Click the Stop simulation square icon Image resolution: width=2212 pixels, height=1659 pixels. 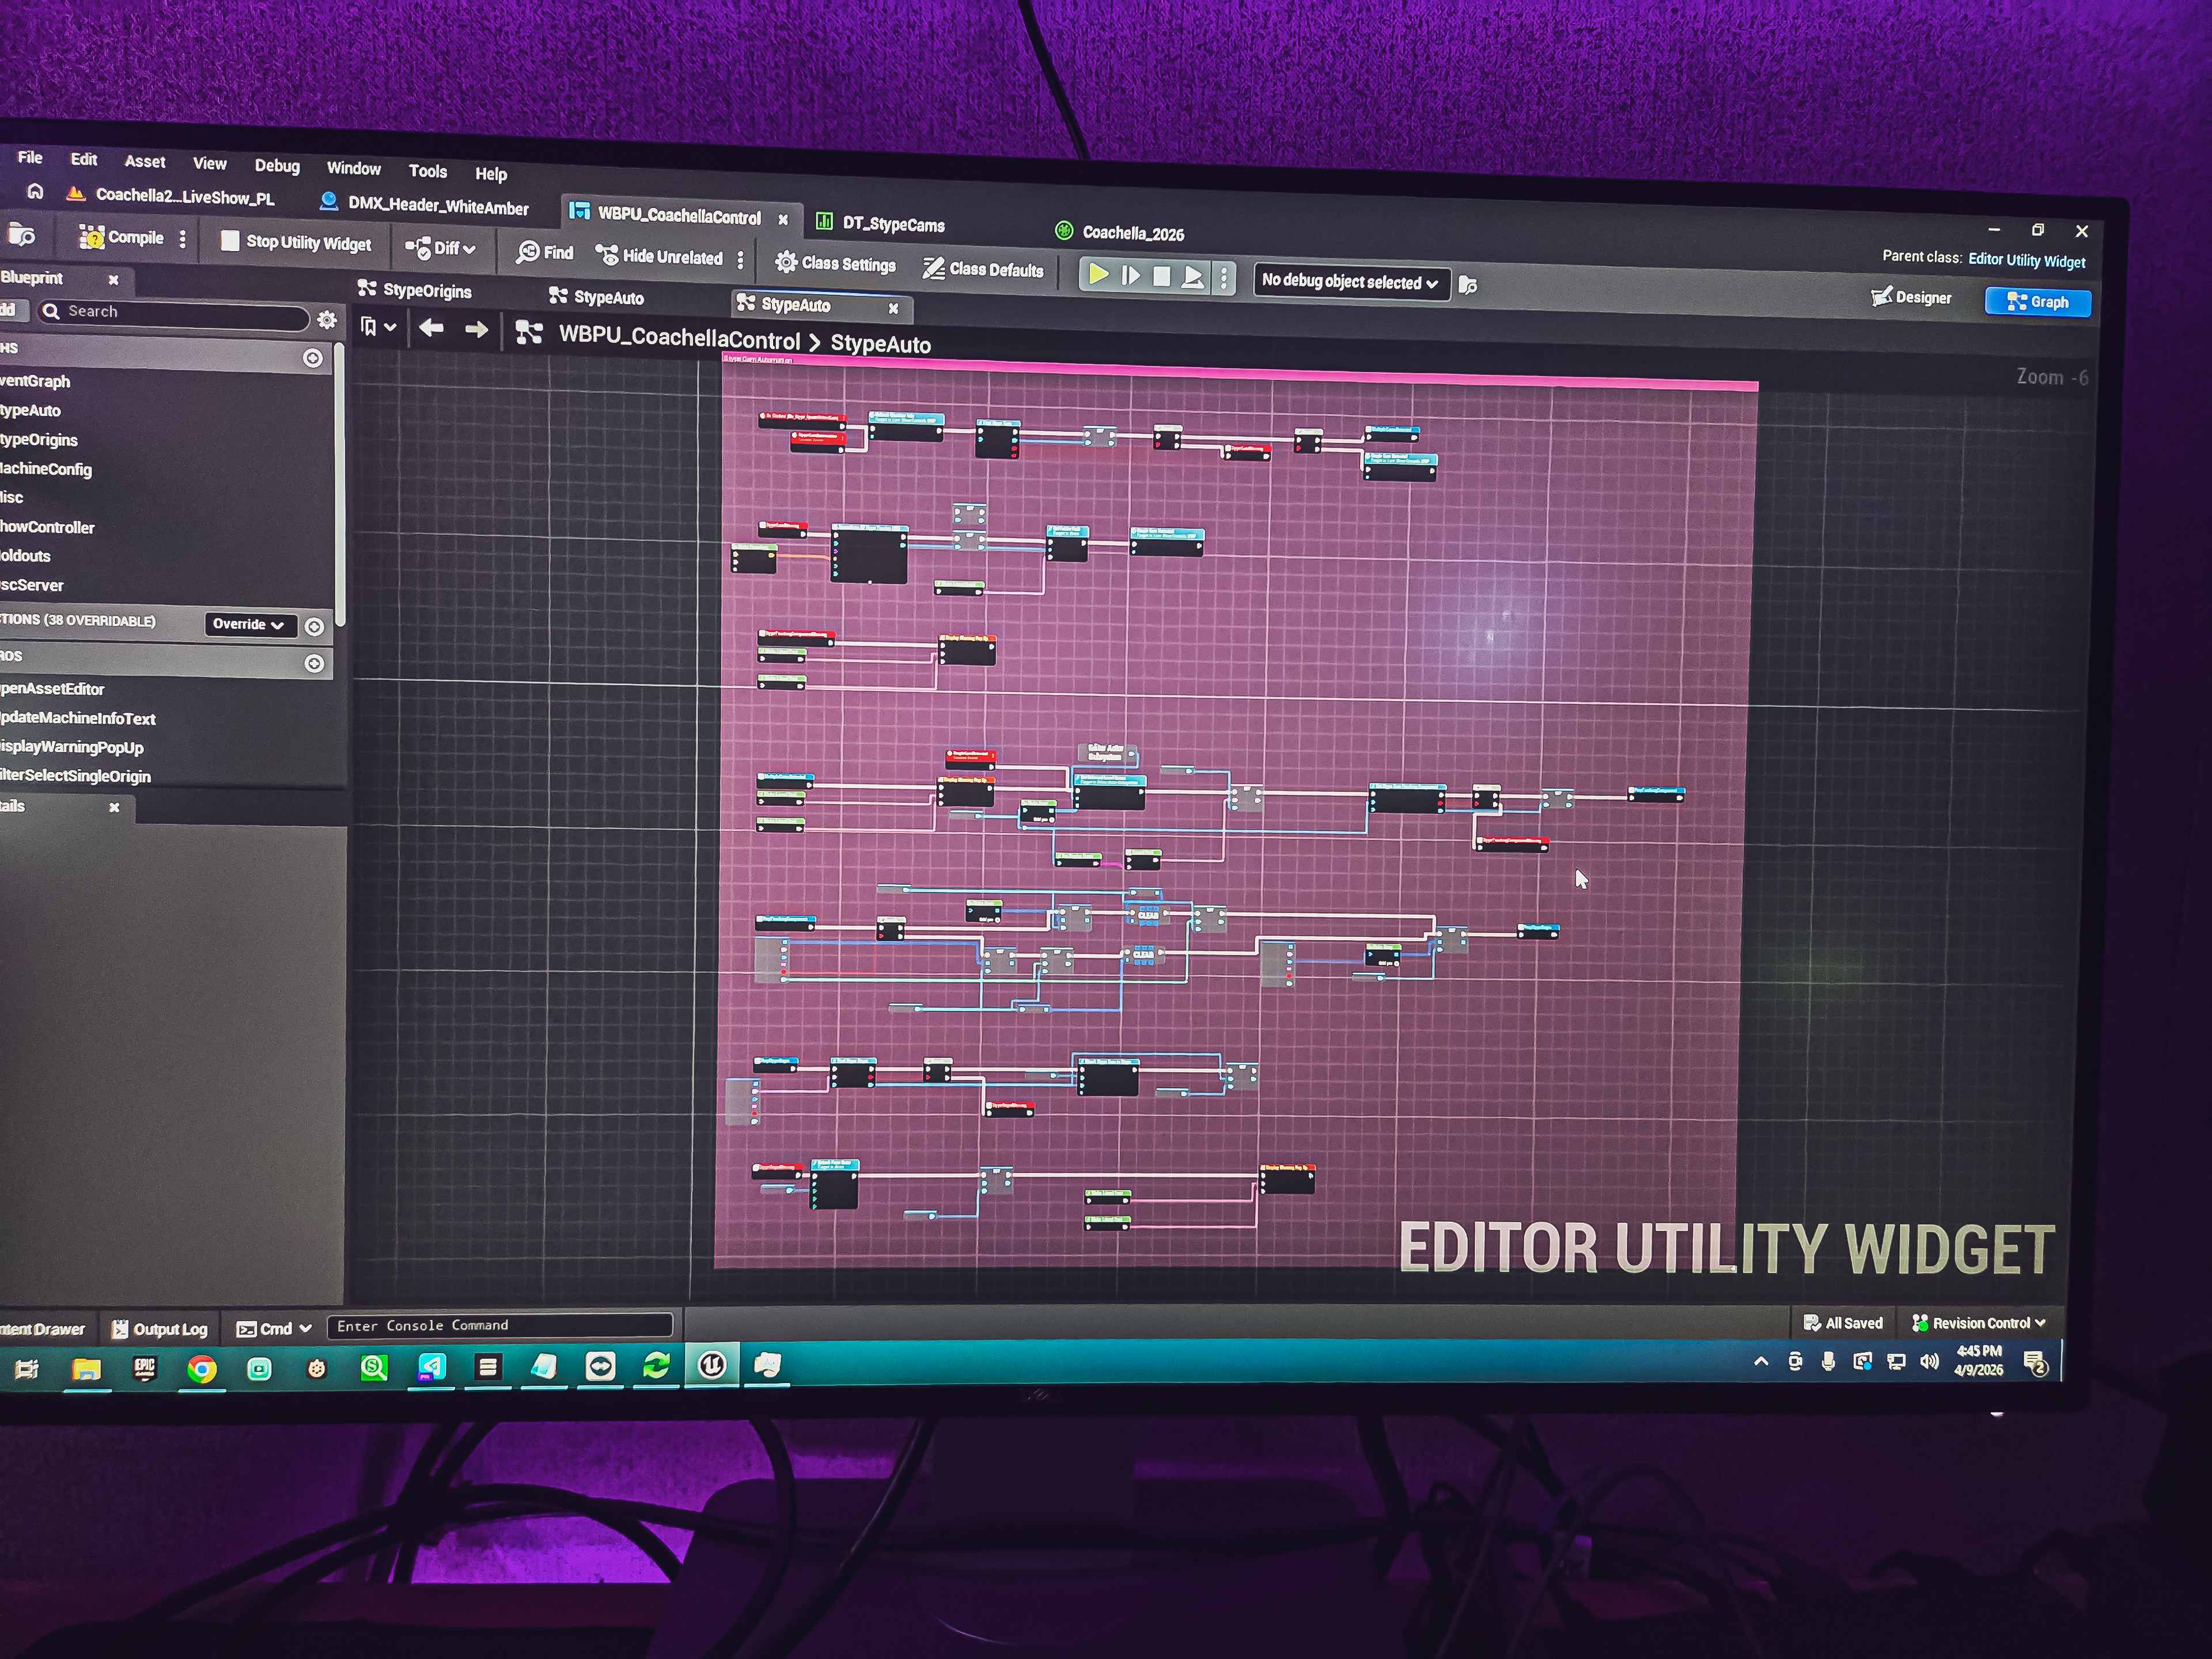[x=1161, y=276]
